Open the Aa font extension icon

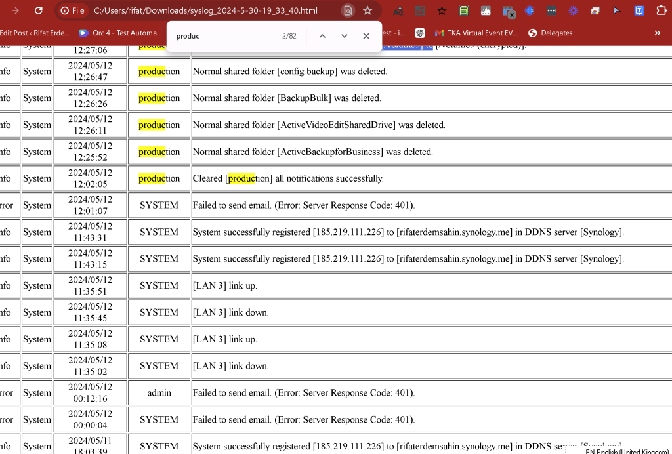[x=398, y=10]
